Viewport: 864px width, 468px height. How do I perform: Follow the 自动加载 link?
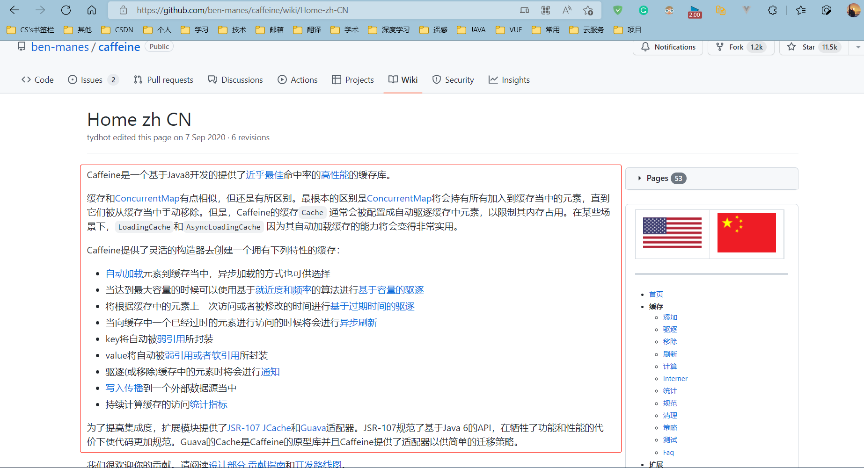(124, 274)
